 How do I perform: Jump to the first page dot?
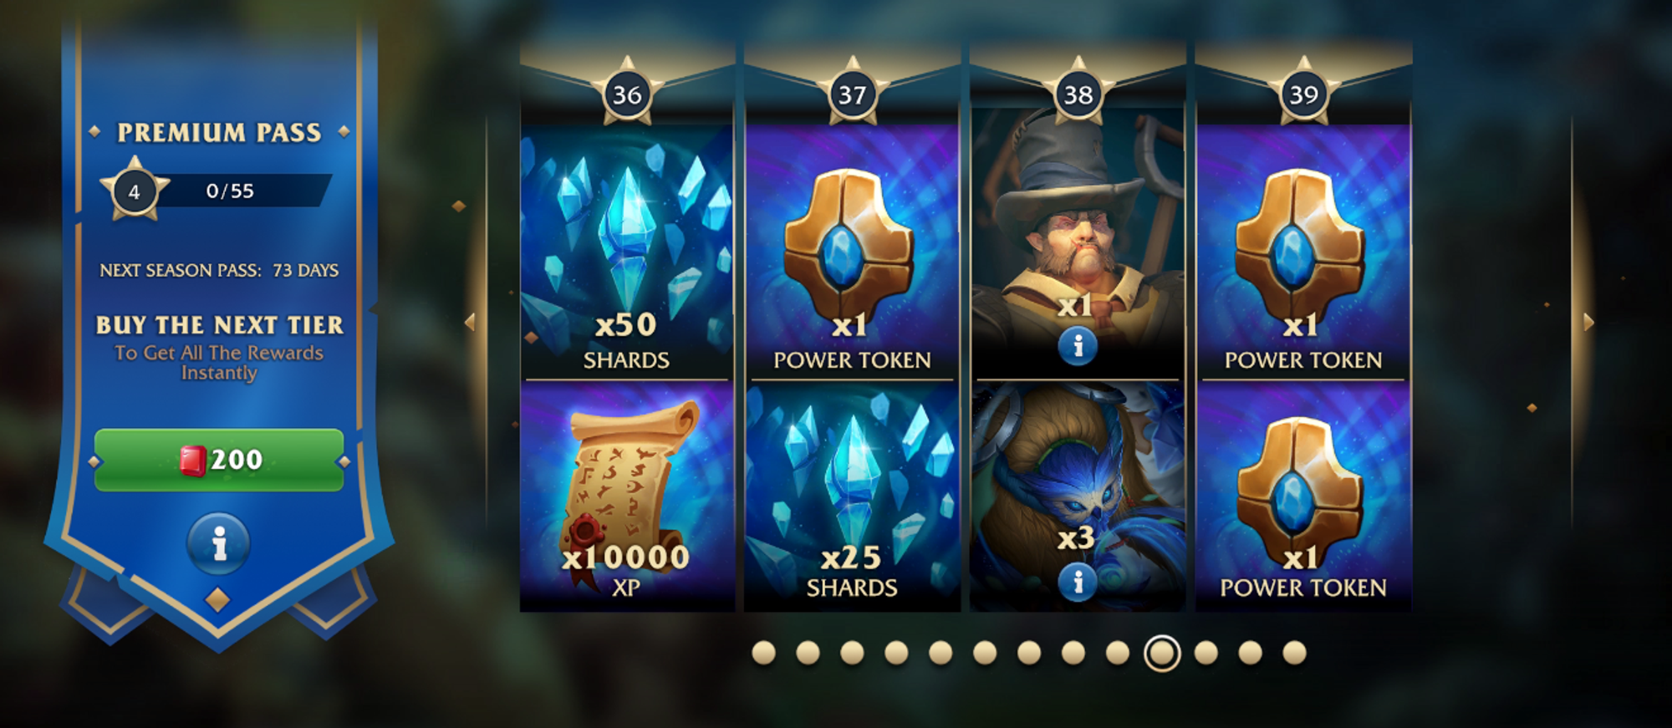coord(763,653)
